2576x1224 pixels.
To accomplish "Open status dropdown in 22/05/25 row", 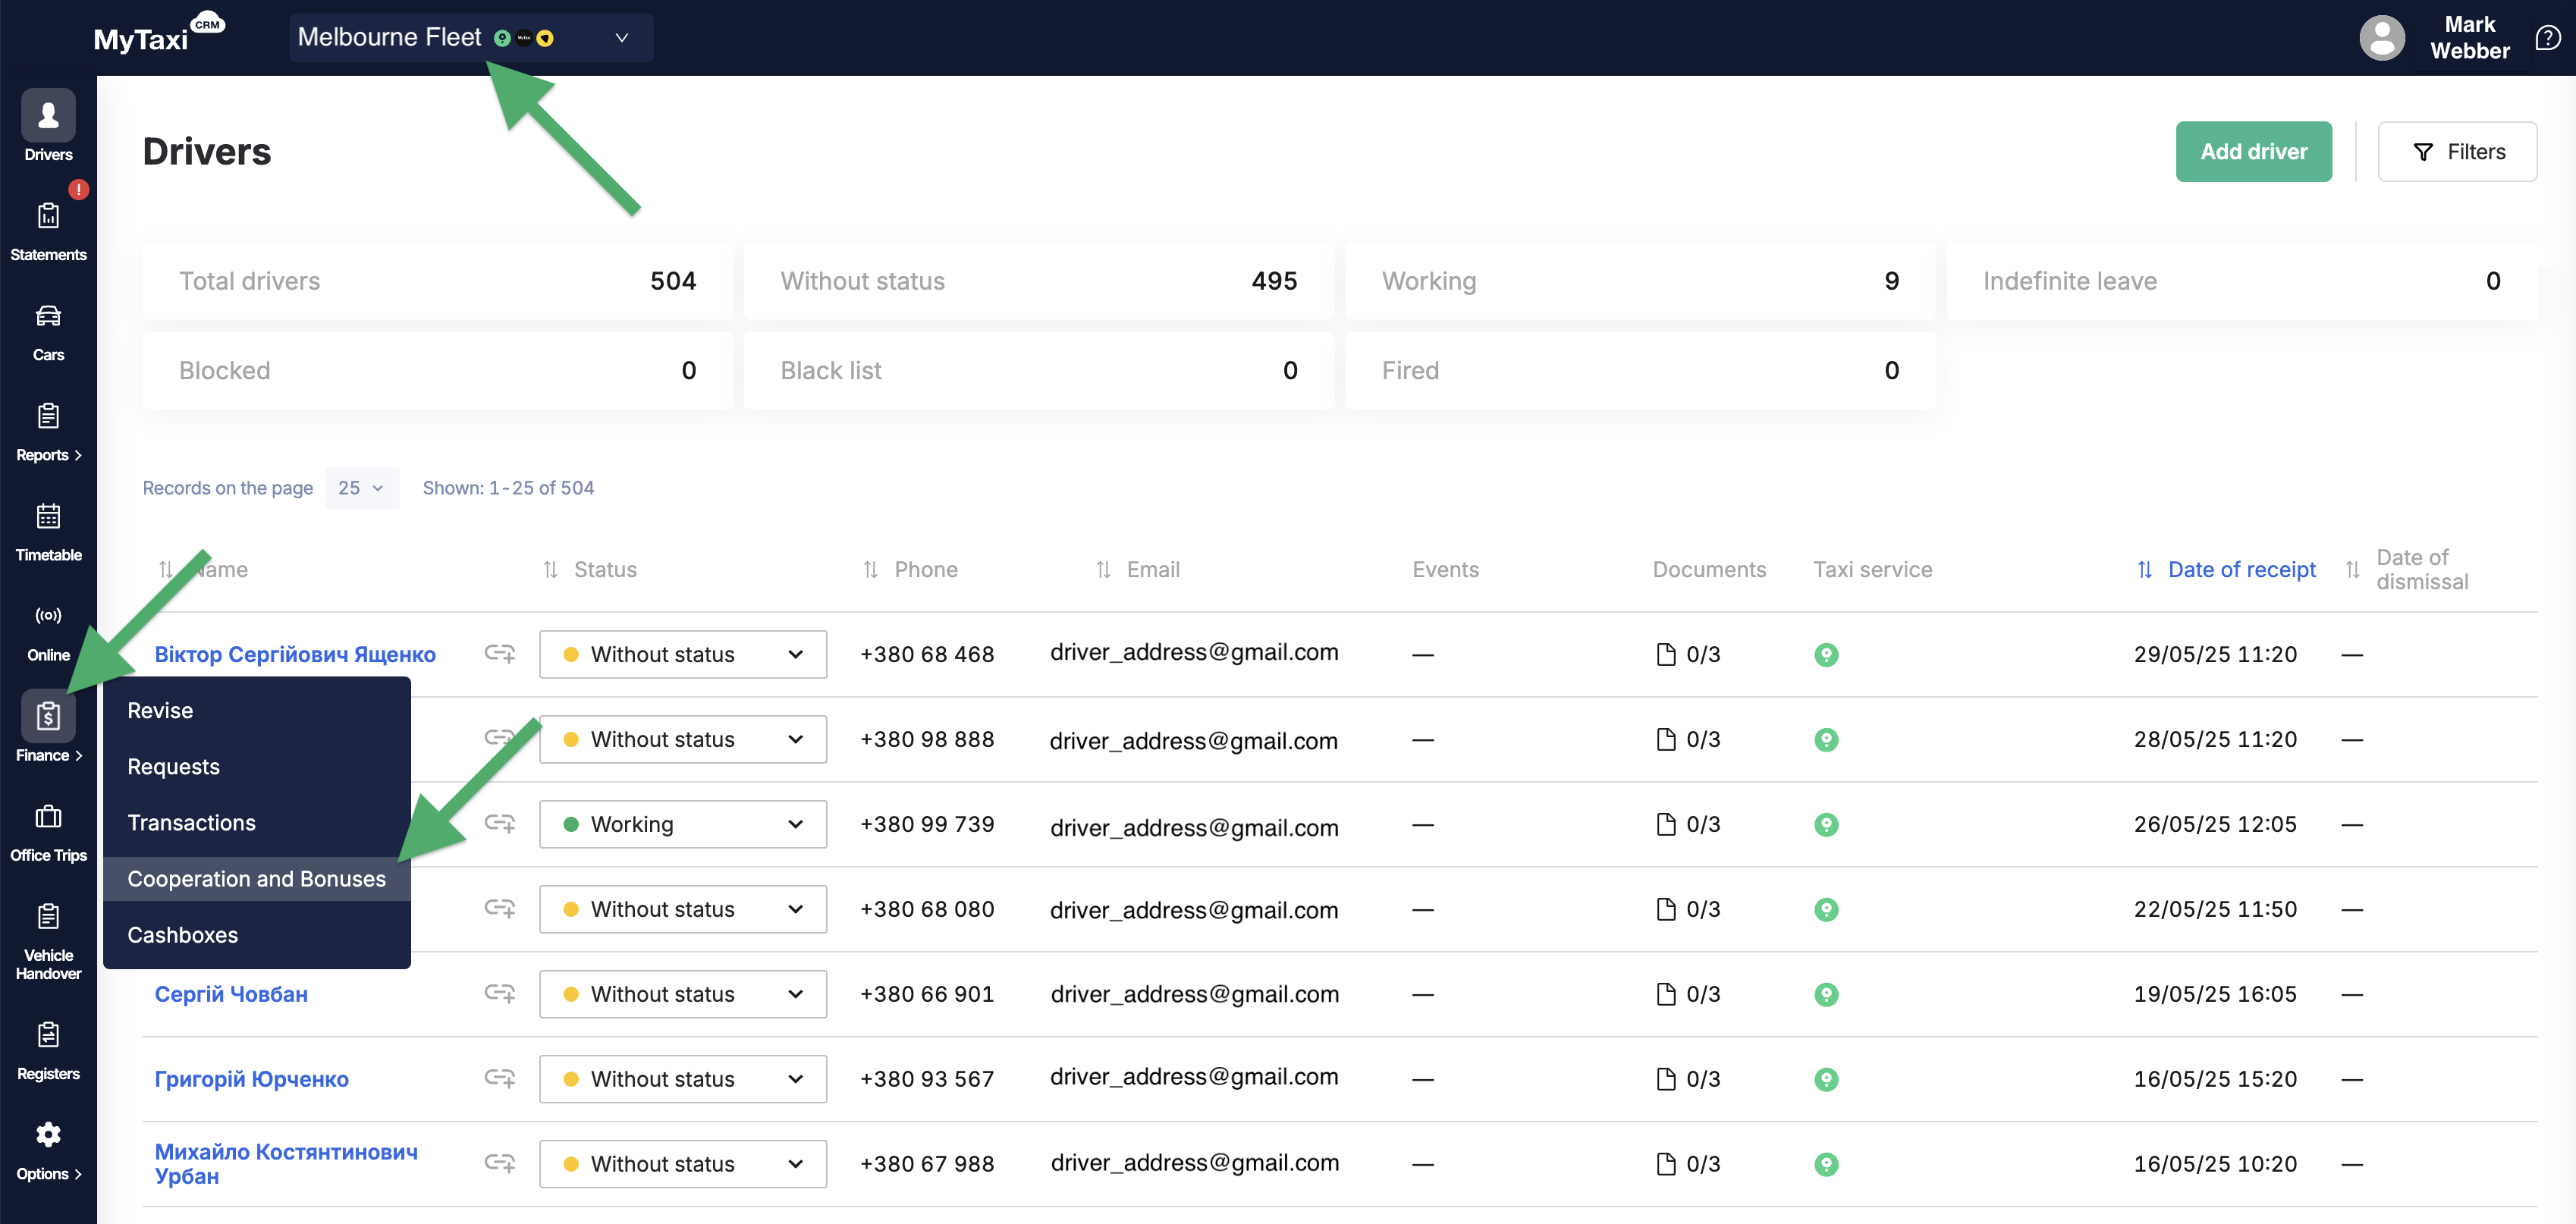I will [x=683, y=909].
